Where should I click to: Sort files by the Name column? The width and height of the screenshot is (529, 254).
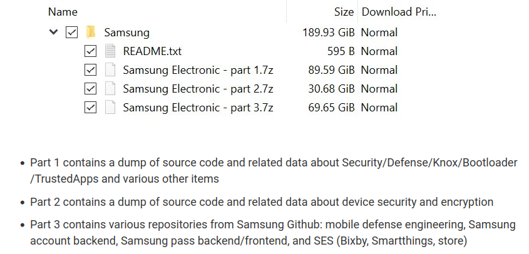point(63,12)
